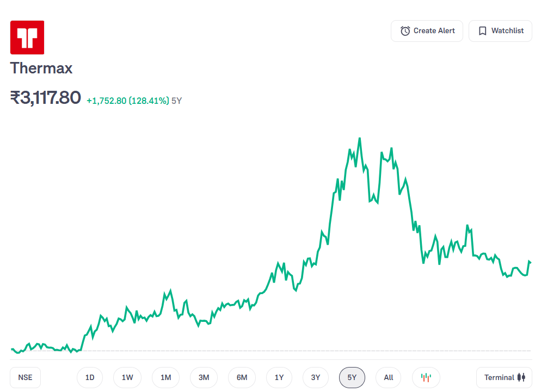Screen dimensions: 541x392
Task: Switch to candlestick chart view icon
Action: 426,377
